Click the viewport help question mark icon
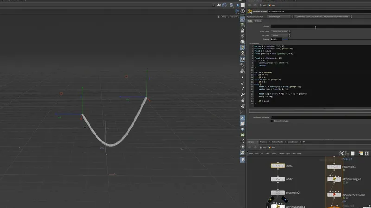Viewport: 371px width, 208px height. click(243, 11)
